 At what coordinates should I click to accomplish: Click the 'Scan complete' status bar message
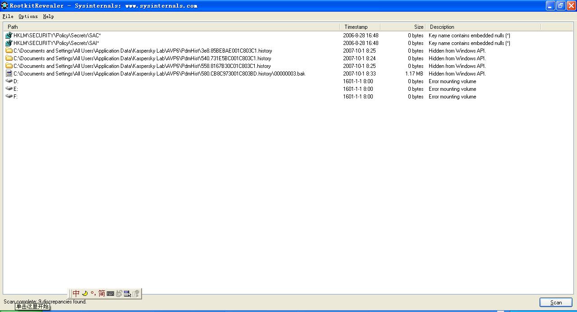45,302
